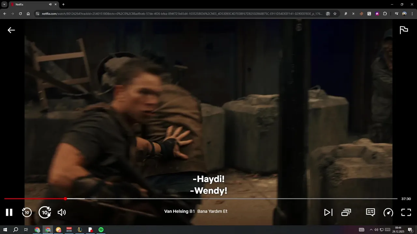Open the Chrome profile avatar
The width and height of the screenshot is (417, 234).
click(404, 14)
